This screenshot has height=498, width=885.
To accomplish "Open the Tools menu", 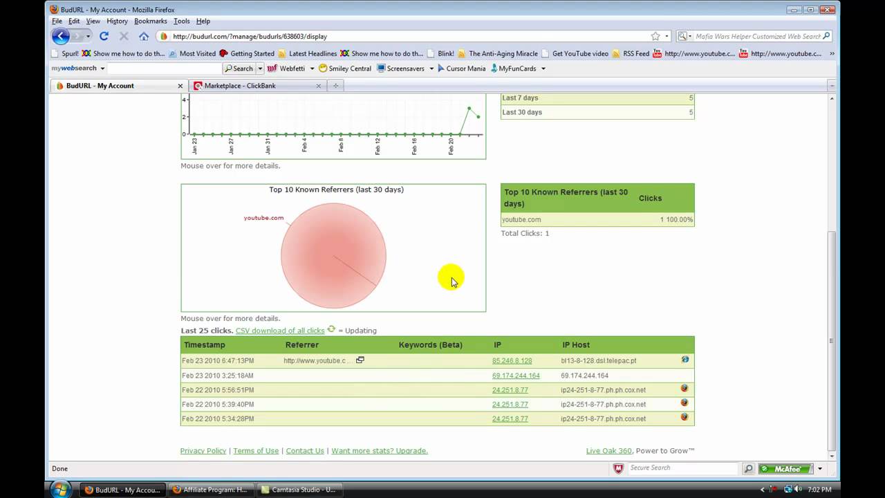I will pyautogui.click(x=182, y=21).
